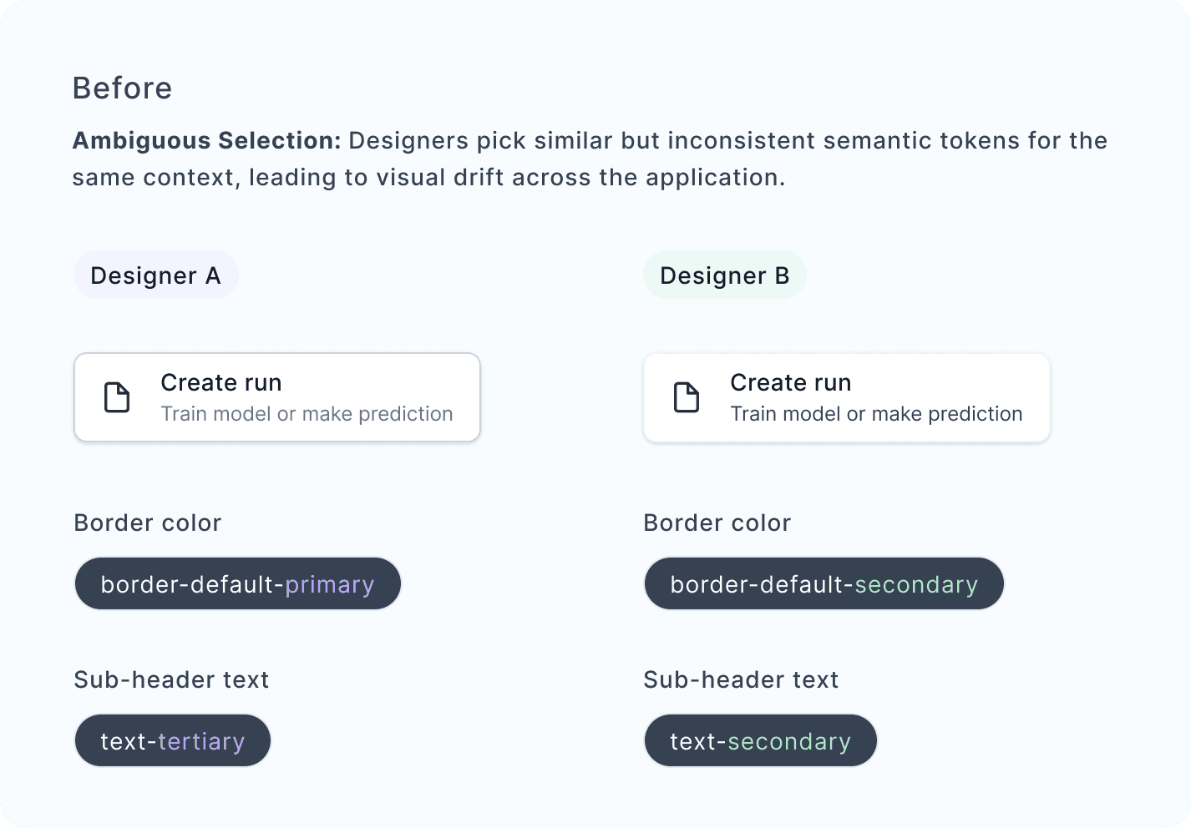The height and width of the screenshot is (828, 1191).
Task: Click Border color label under Designer A
Action: pyautogui.click(x=148, y=523)
